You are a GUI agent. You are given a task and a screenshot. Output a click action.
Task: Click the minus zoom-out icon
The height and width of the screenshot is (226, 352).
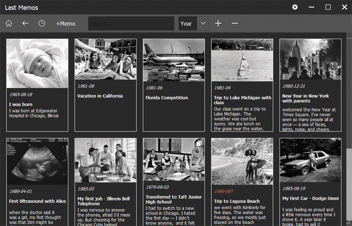[x=235, y=23]
